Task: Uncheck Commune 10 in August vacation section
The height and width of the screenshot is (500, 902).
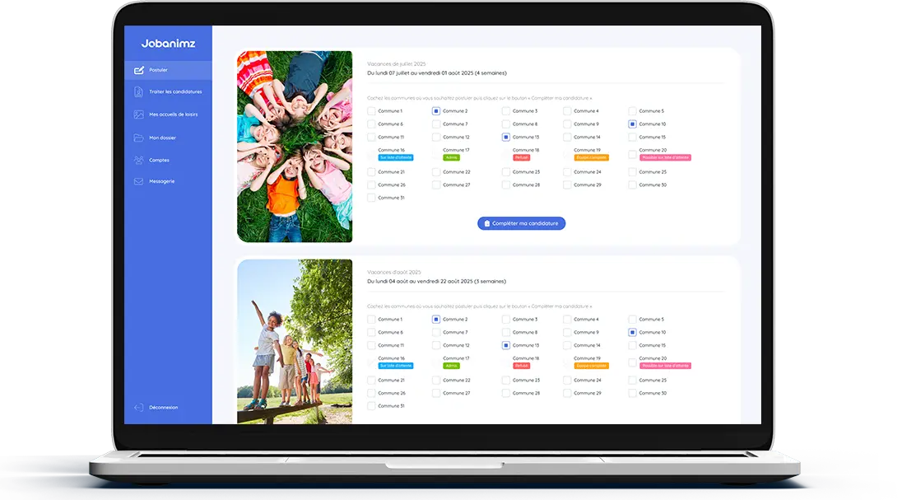Action: point(632,333)
